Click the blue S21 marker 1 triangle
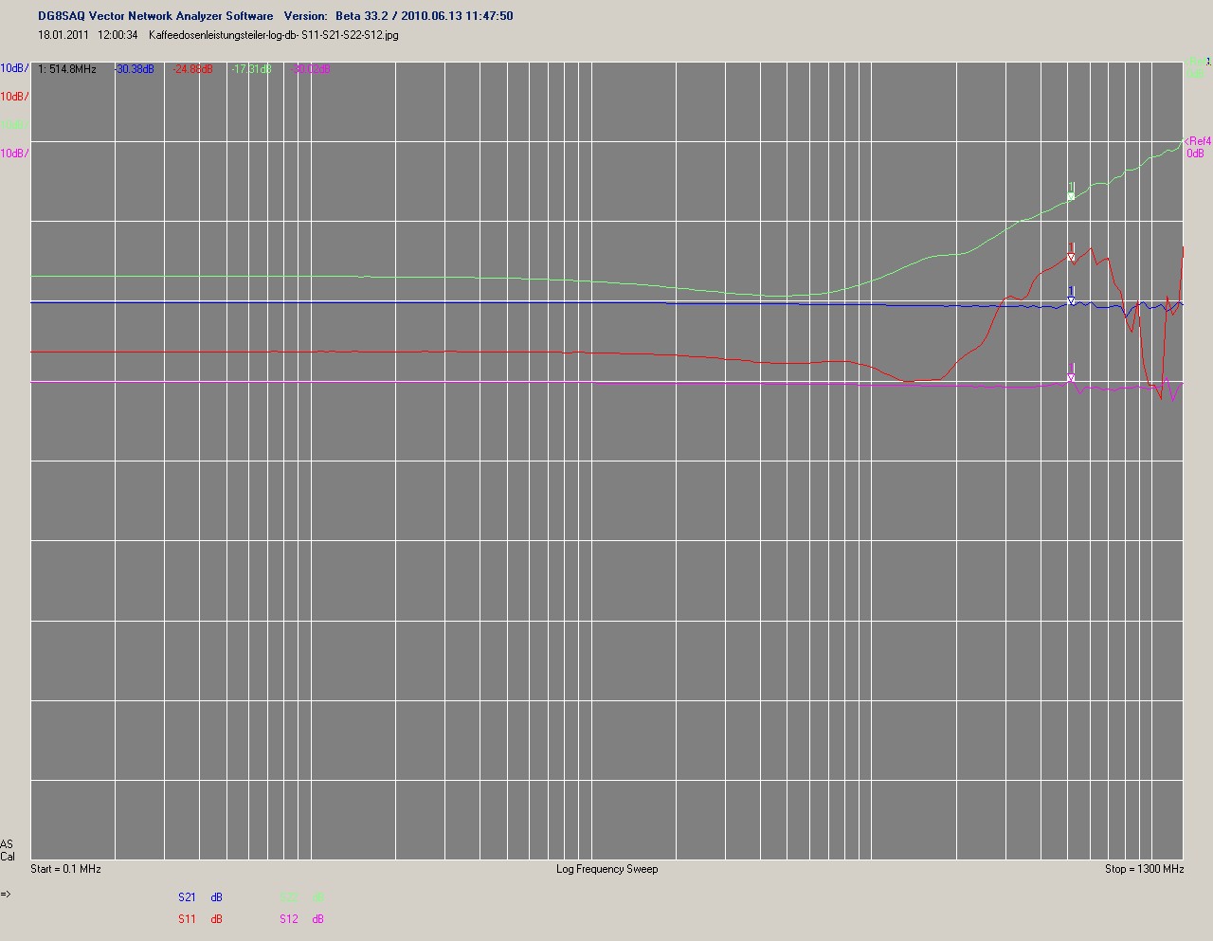1213x941 pixels. [x=1071, y=301]
